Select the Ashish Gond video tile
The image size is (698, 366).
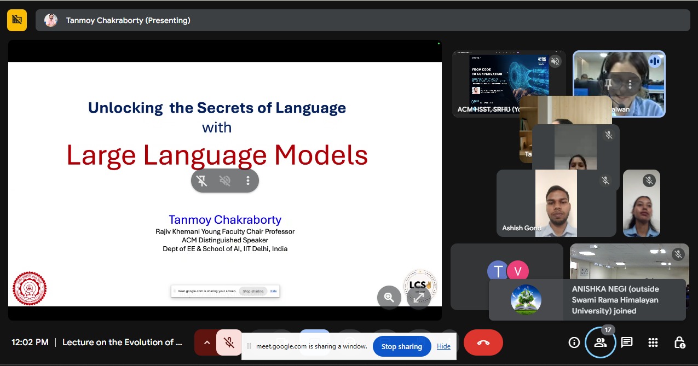[556, 204]
